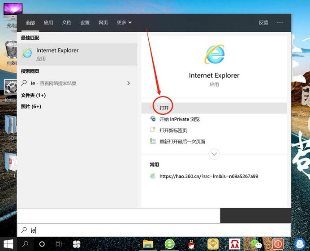Click the red and white taskbar app icon
Viewport: 310px width, 251px height.
click(x=235, y=244)
